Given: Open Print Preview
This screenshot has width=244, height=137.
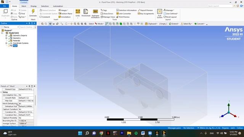Looking at the screenshot, I should [x=123, y=17].
